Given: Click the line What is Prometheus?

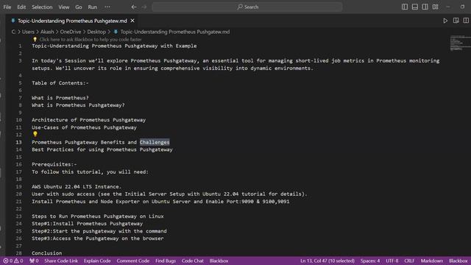Looking at the screenshot, I should click(x=60, y=98).
